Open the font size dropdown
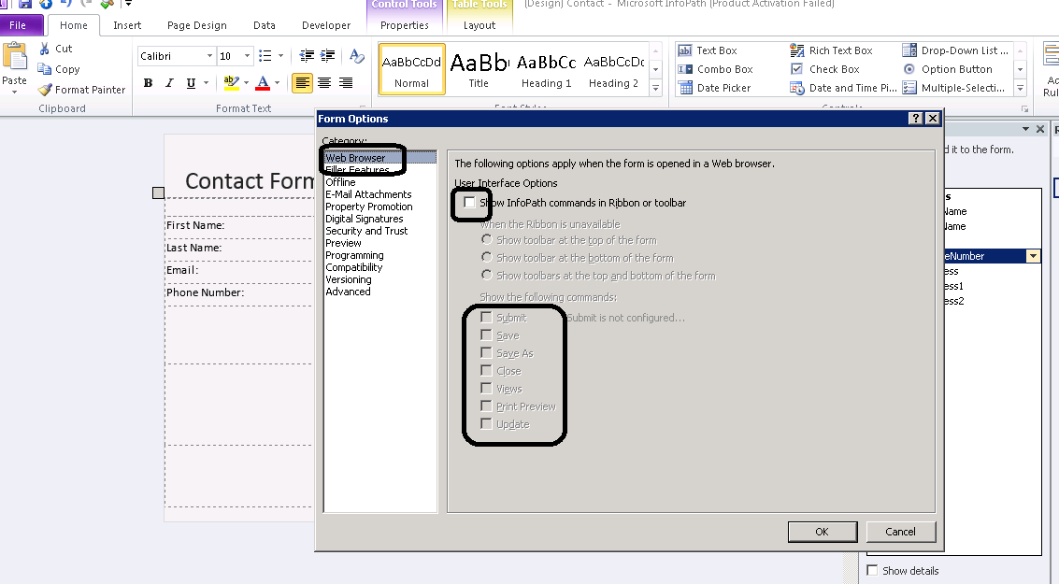The height and width of the screenshot is (584, 1059). [245, 55]
